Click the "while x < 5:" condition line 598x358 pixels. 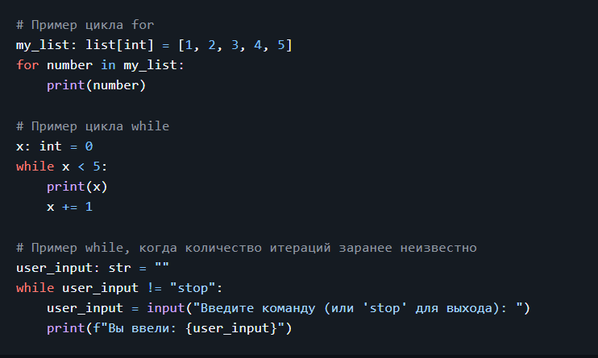click(x=61, y=167)
